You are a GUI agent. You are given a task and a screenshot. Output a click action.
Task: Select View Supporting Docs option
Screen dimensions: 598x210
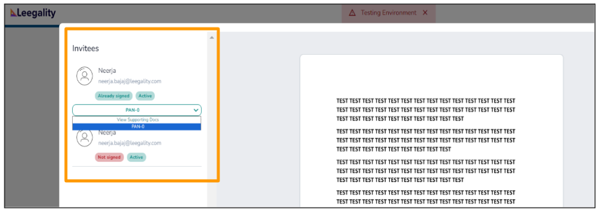point(137,119)
